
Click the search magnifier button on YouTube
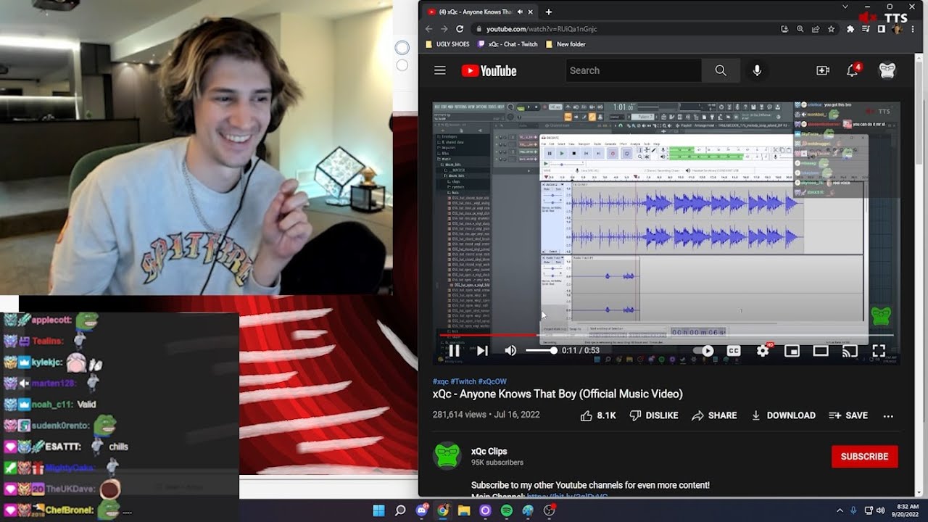click(721, 70)
